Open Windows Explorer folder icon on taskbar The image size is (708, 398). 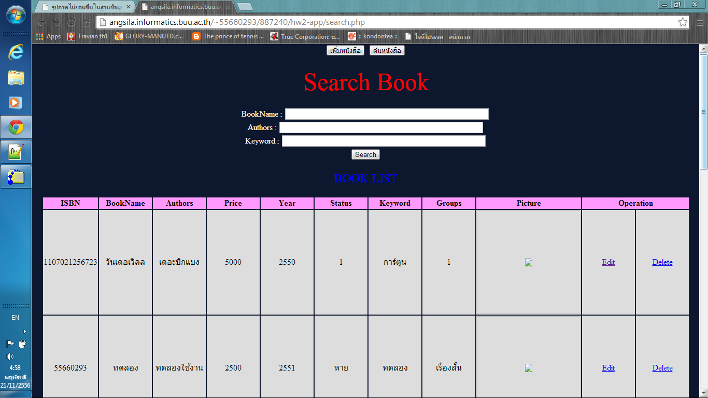(x=16, y=78)
